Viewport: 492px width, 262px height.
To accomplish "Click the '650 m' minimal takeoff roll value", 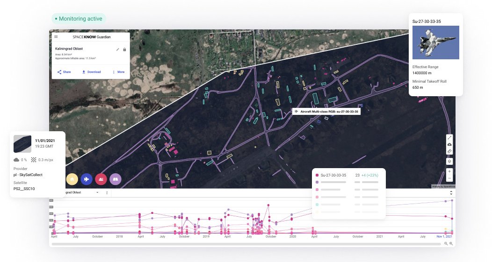I will click(x=418, y=87).
